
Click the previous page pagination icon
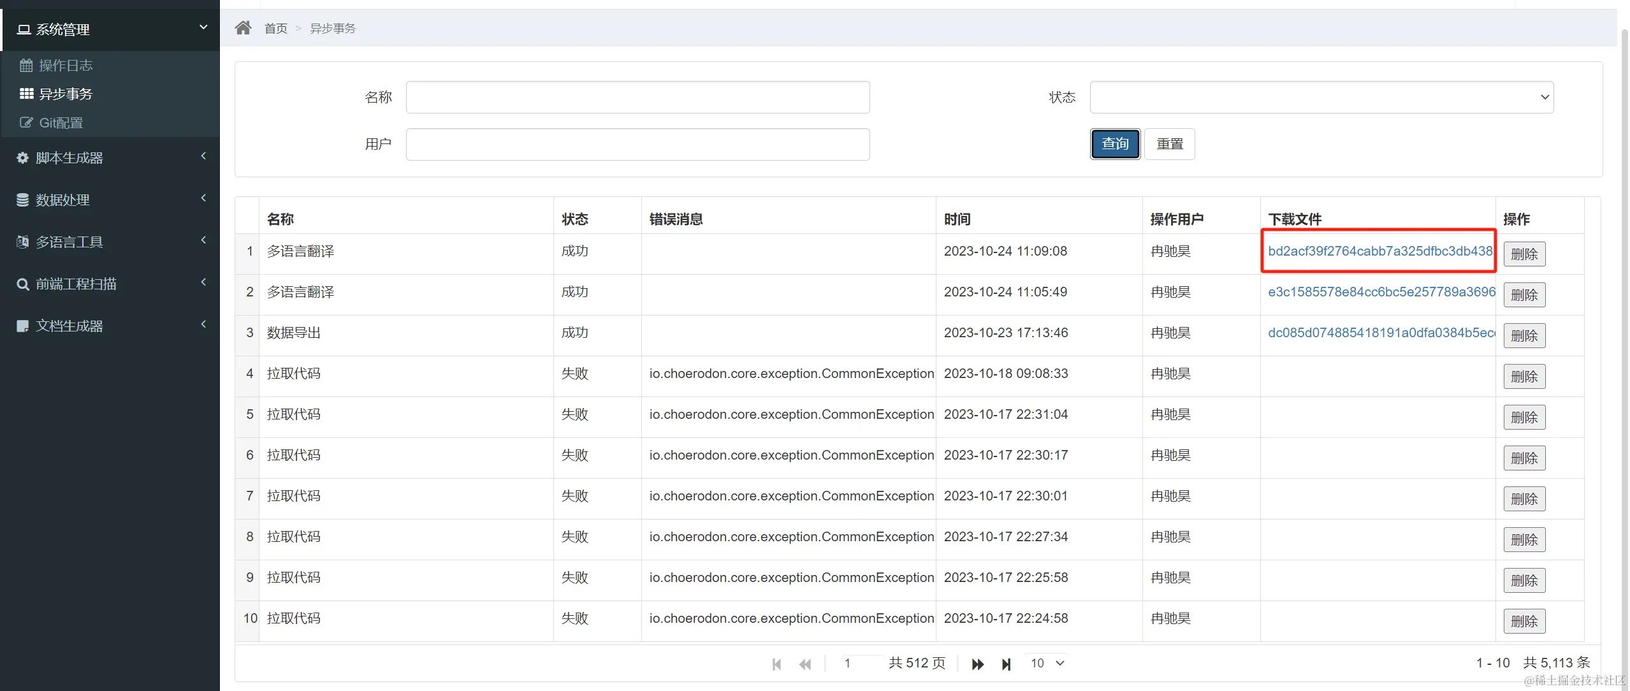805,664
